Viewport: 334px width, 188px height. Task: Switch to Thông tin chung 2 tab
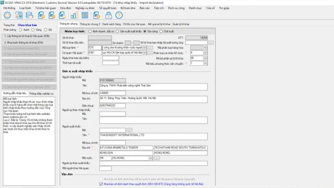click(x=90, y=24)
